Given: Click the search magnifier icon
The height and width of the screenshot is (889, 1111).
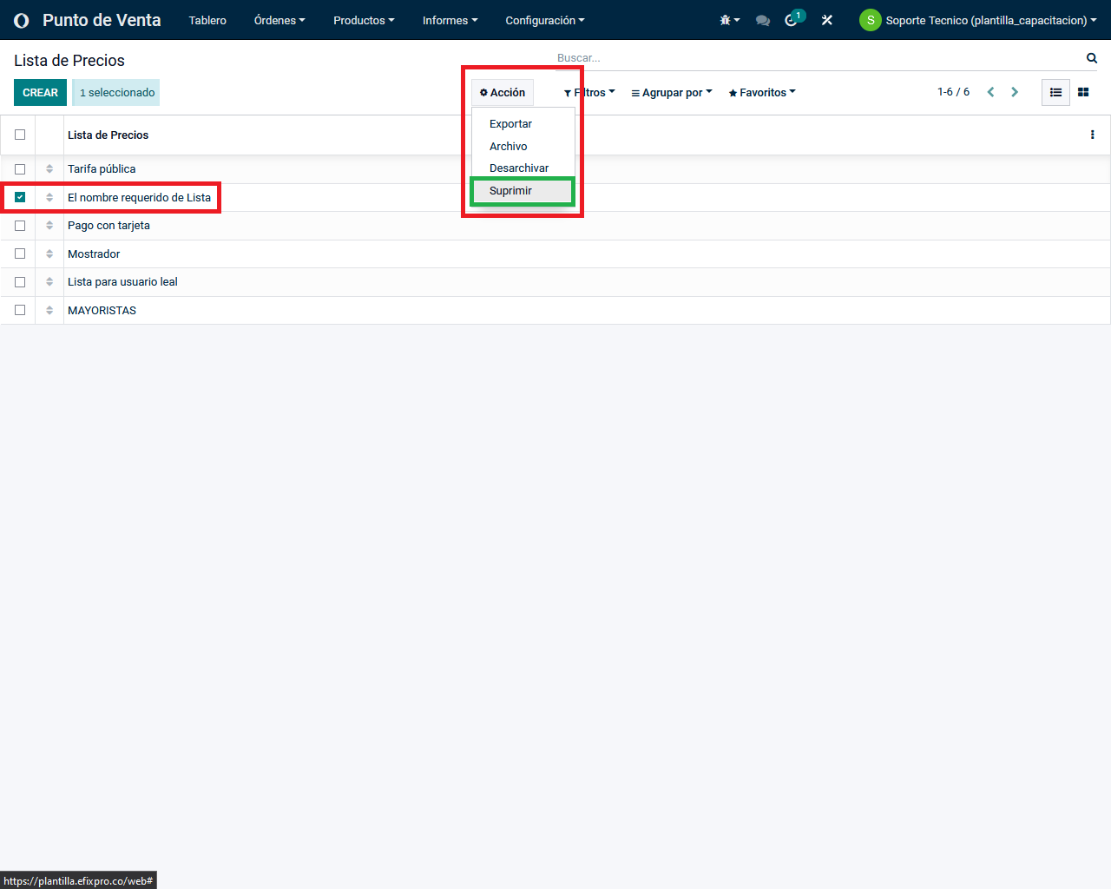Looking at the screenshot, I should coord(1092,58).
